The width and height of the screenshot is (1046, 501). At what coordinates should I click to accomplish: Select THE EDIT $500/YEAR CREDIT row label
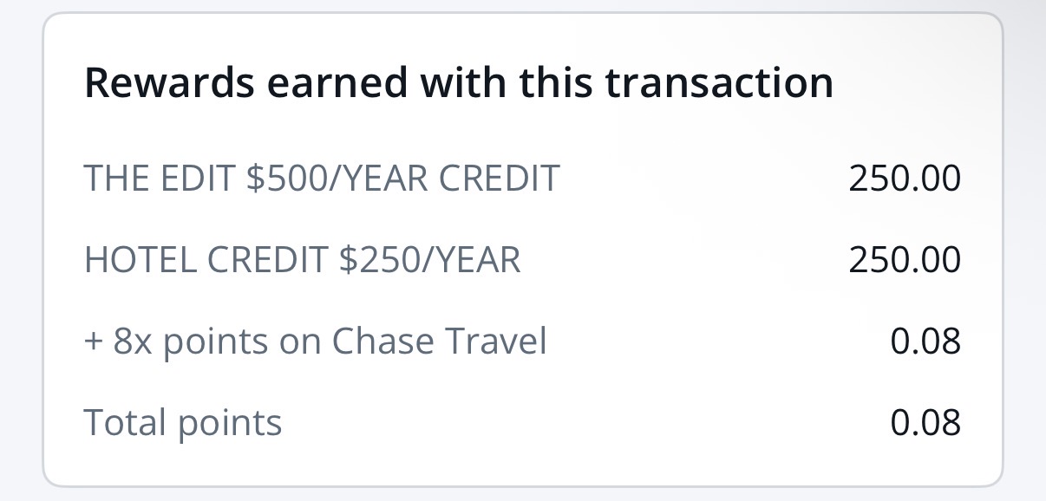(x=322, y=179)
